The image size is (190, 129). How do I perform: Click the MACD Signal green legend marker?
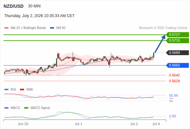tap(26, 108)
